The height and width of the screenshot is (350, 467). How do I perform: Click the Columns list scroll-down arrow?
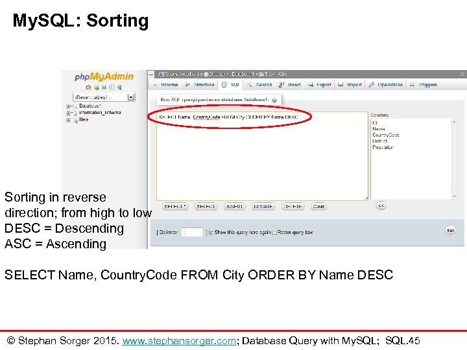[454, 196]
